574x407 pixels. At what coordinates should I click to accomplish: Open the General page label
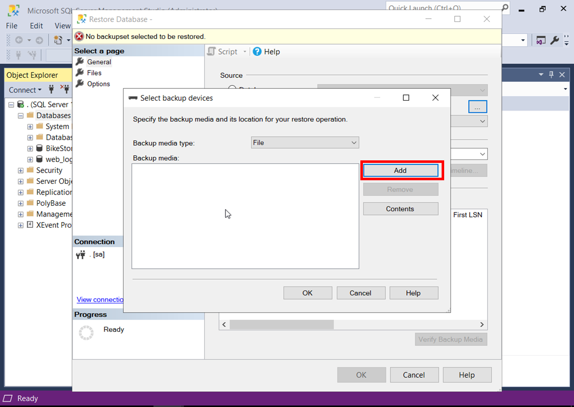99,62
